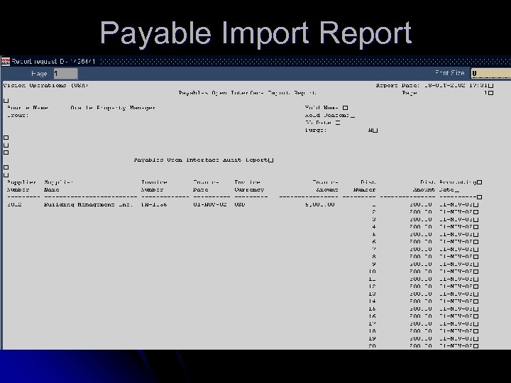Click distribution number 10
This screenshot has width=511, height=383.
[372, 272]
